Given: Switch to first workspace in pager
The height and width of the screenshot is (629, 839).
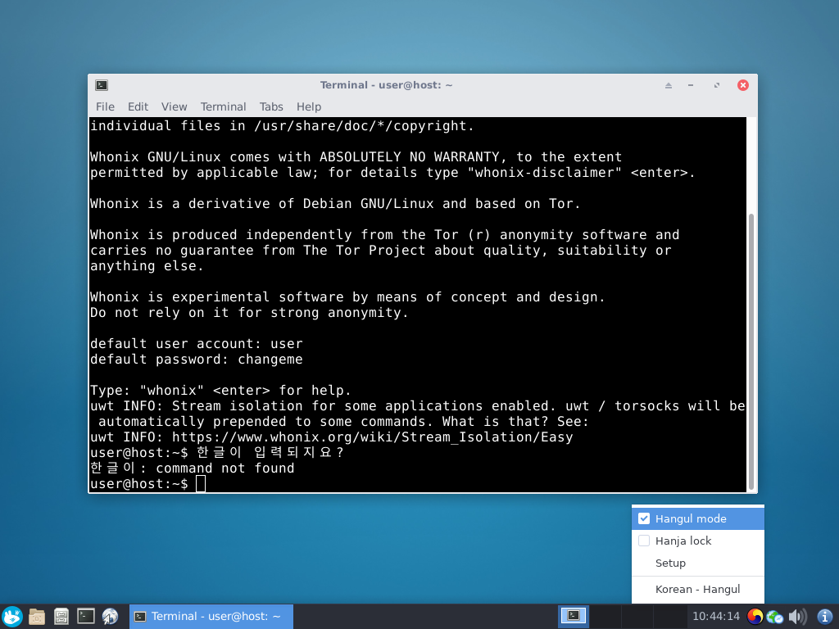Looking at the screenshot, I should point(574,617).
